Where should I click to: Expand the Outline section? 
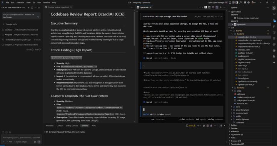[x=234, y=125]
